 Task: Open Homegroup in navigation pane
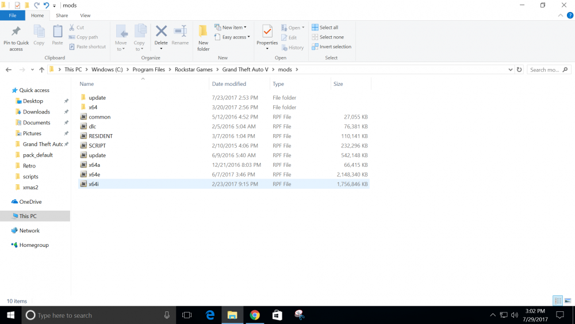[x=34, y=245]
